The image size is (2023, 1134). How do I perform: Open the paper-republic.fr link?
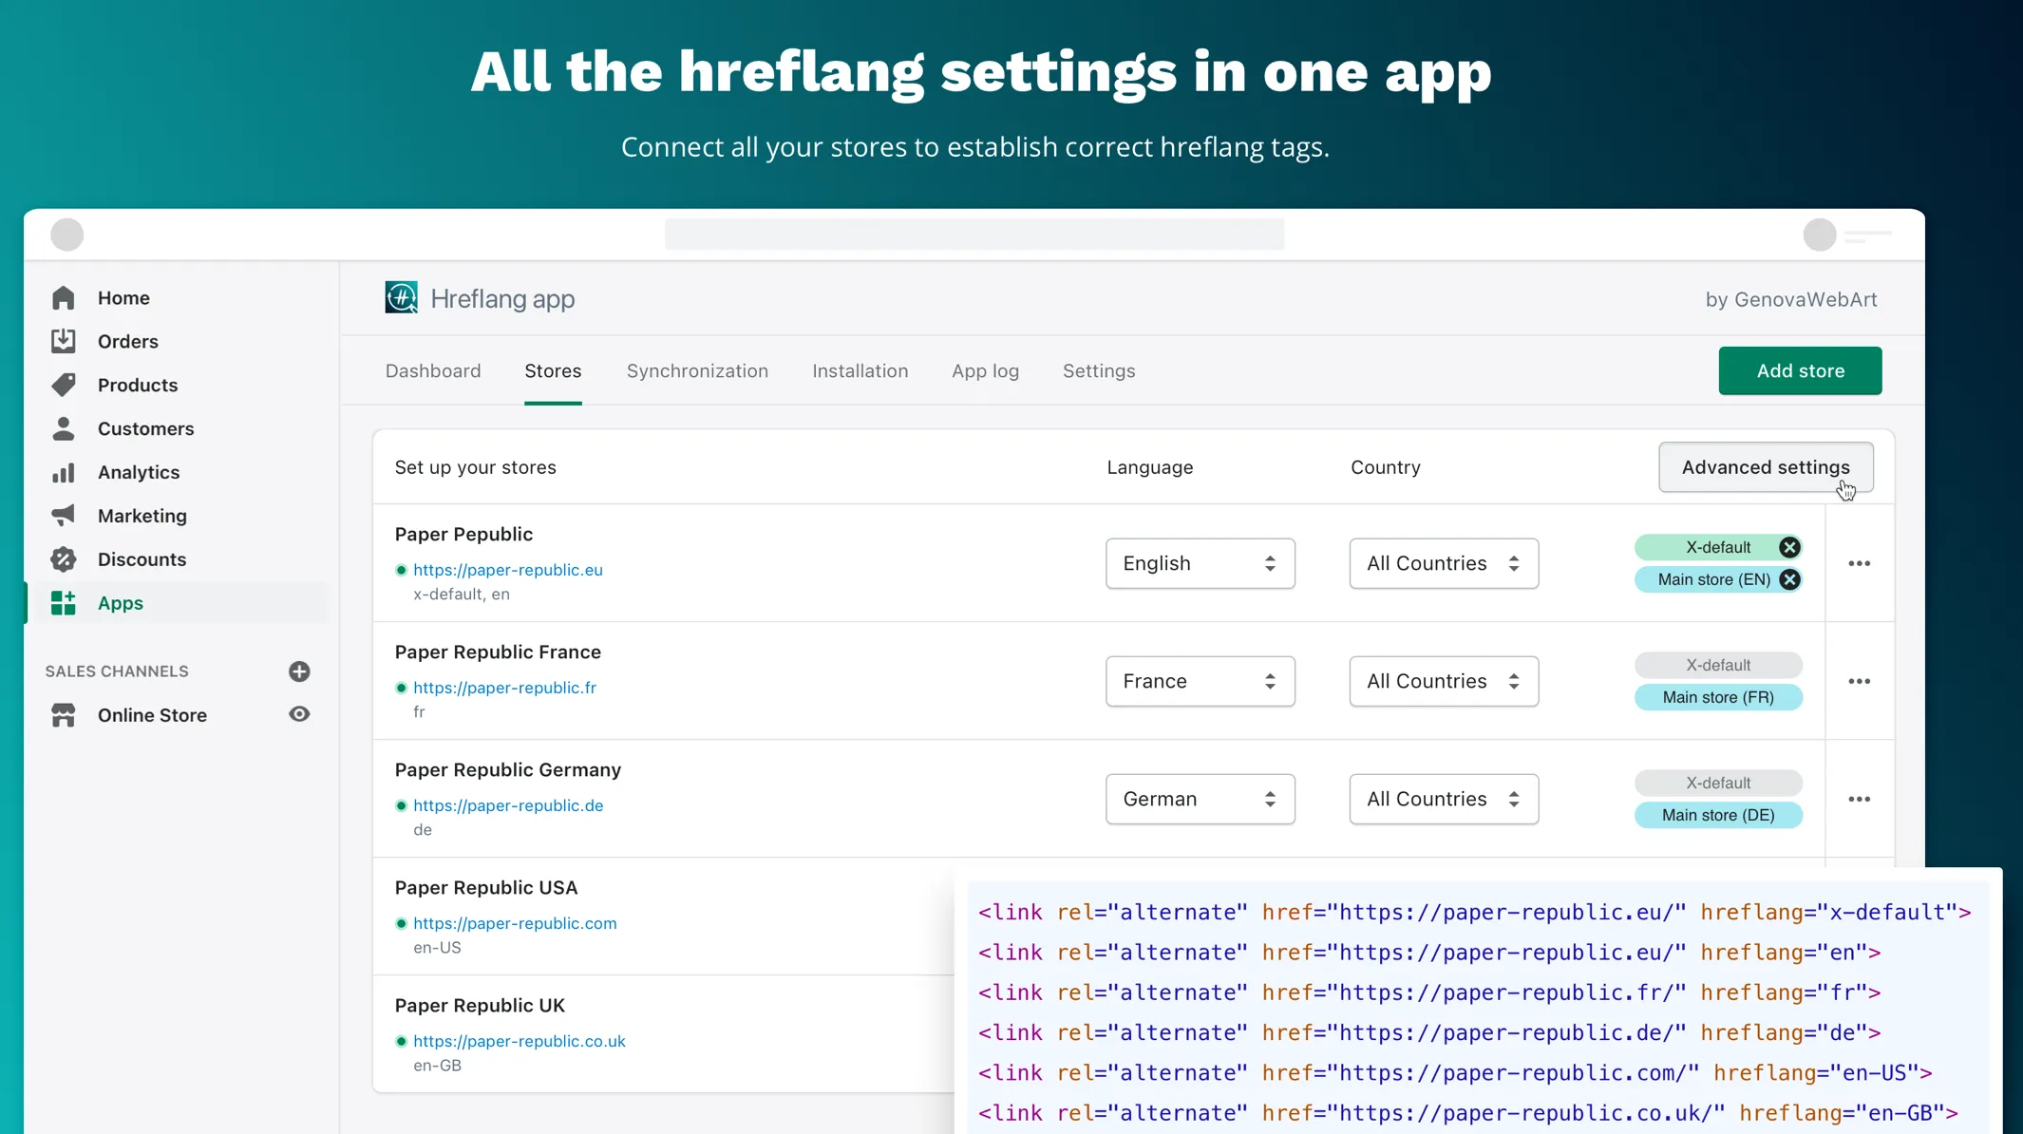coord(504,688)
